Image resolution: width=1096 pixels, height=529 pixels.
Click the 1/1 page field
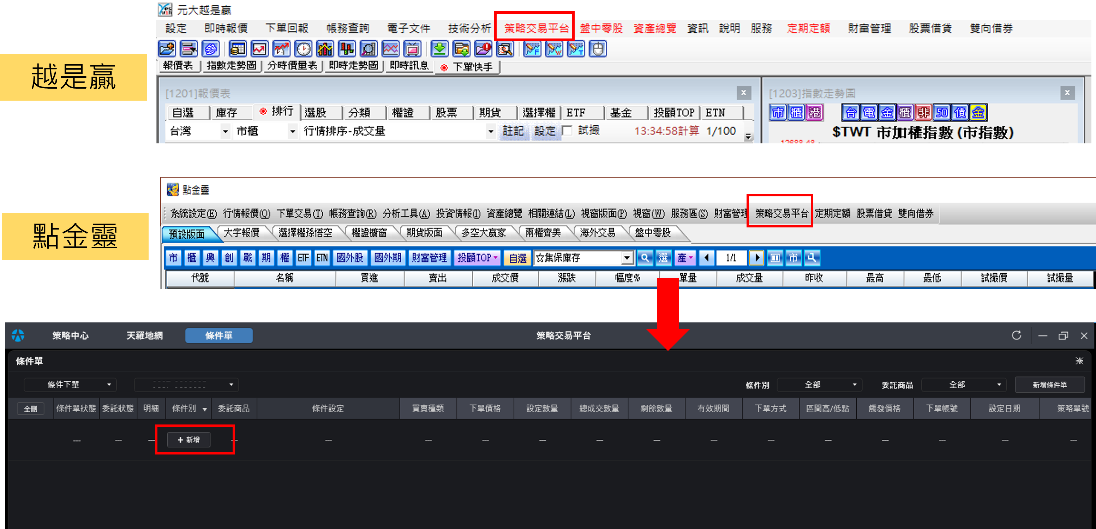[x=731, y=257]
